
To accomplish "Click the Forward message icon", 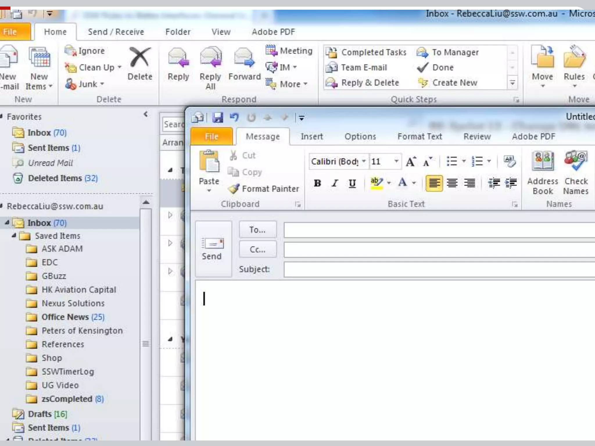I will (244, 58).
